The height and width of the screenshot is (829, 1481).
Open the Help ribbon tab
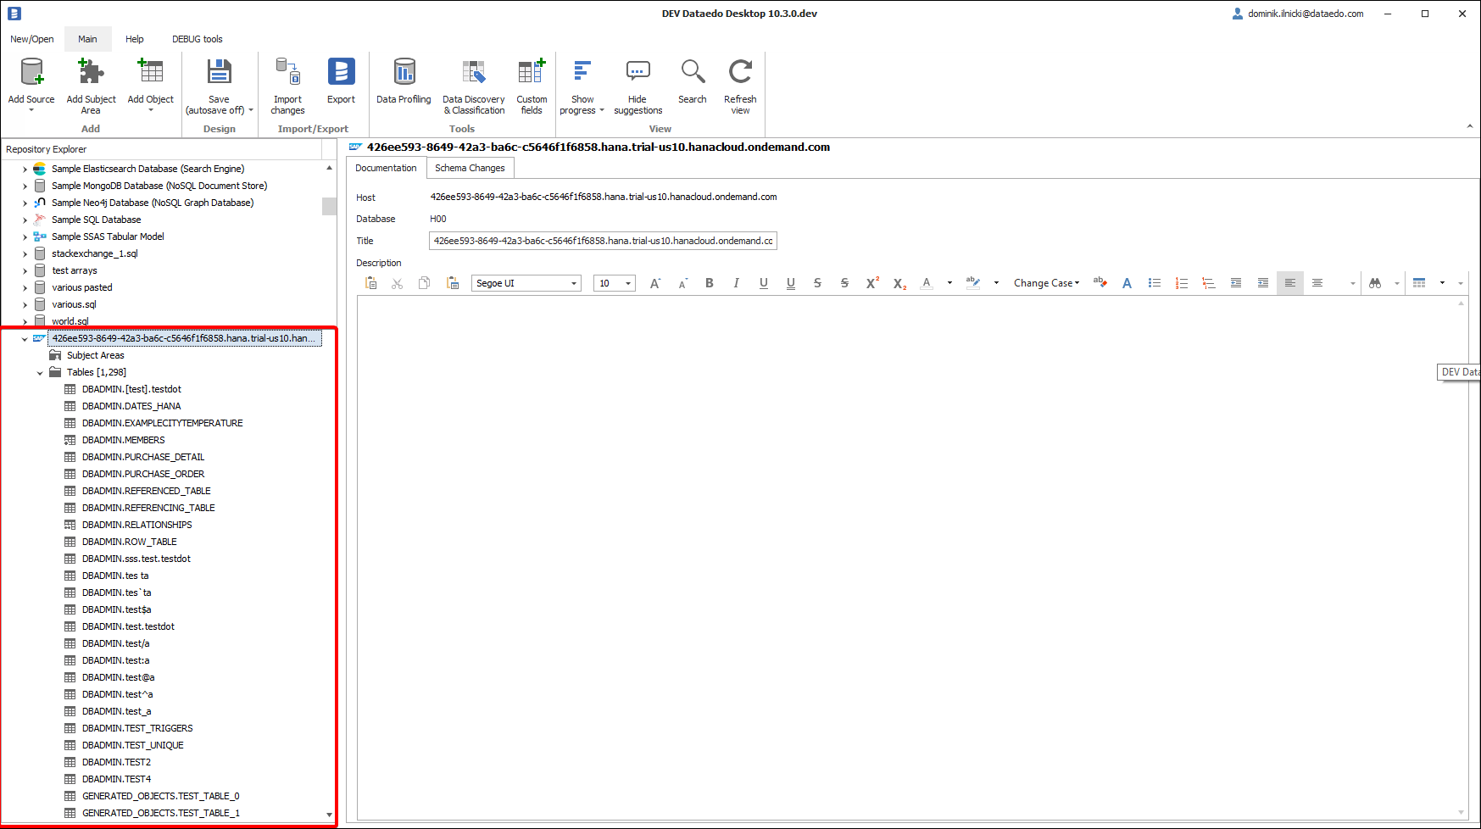pos(134,39)
